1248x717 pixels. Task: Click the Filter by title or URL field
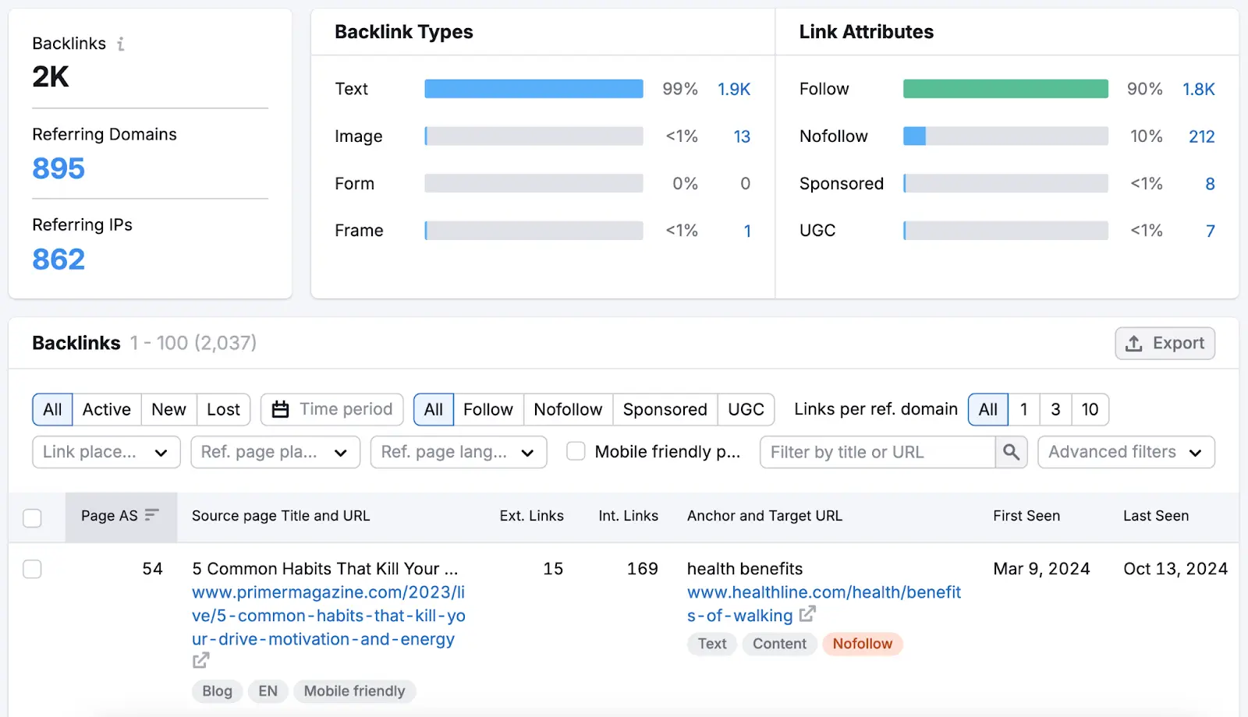(874, 452)
